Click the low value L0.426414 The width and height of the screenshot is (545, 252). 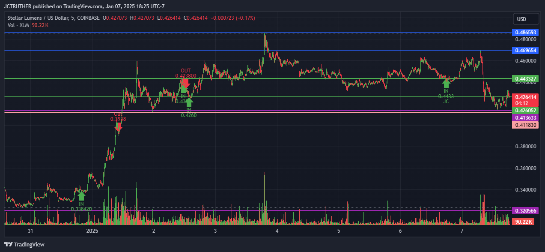[169, 18]
